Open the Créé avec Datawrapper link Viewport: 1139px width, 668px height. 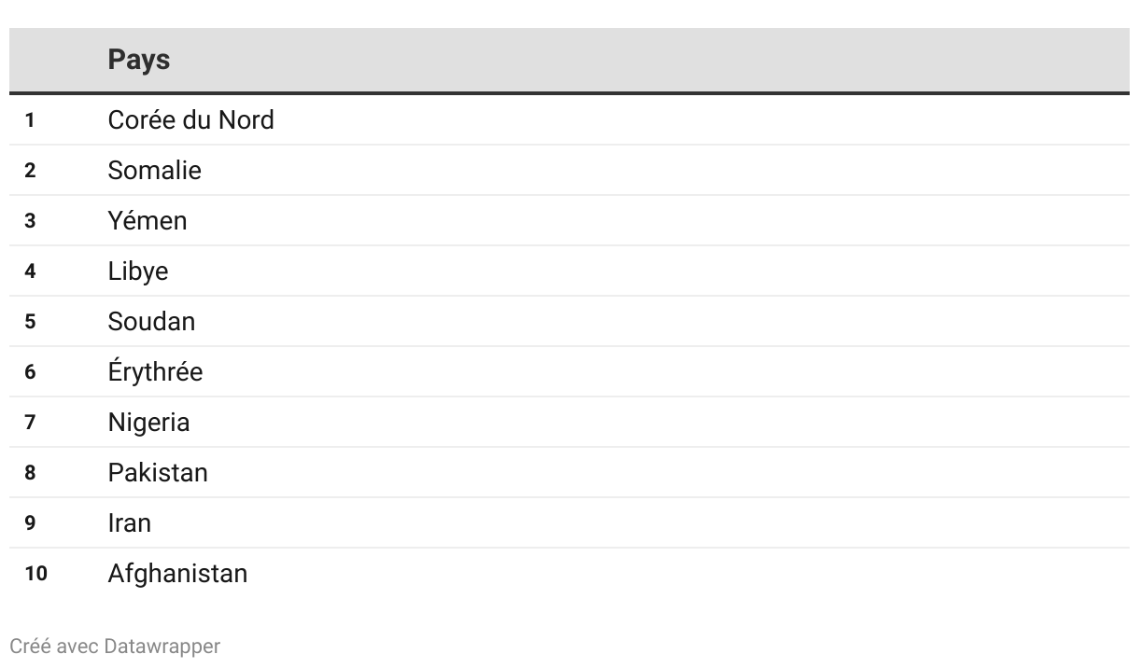point(115,646)
